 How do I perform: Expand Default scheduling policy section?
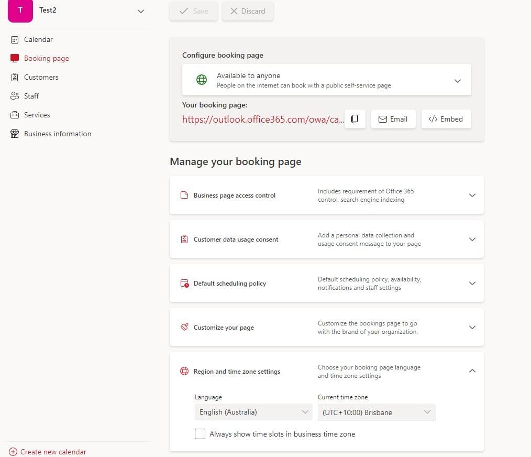tap(472, 284)
